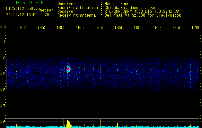Click the Receiving Location label
This screenshot has width=202, height=128.
tap(78, 7)
